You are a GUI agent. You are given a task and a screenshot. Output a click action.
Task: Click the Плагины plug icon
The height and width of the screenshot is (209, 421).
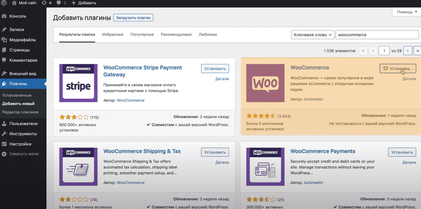pyautogui.click(x=4, y=84)
